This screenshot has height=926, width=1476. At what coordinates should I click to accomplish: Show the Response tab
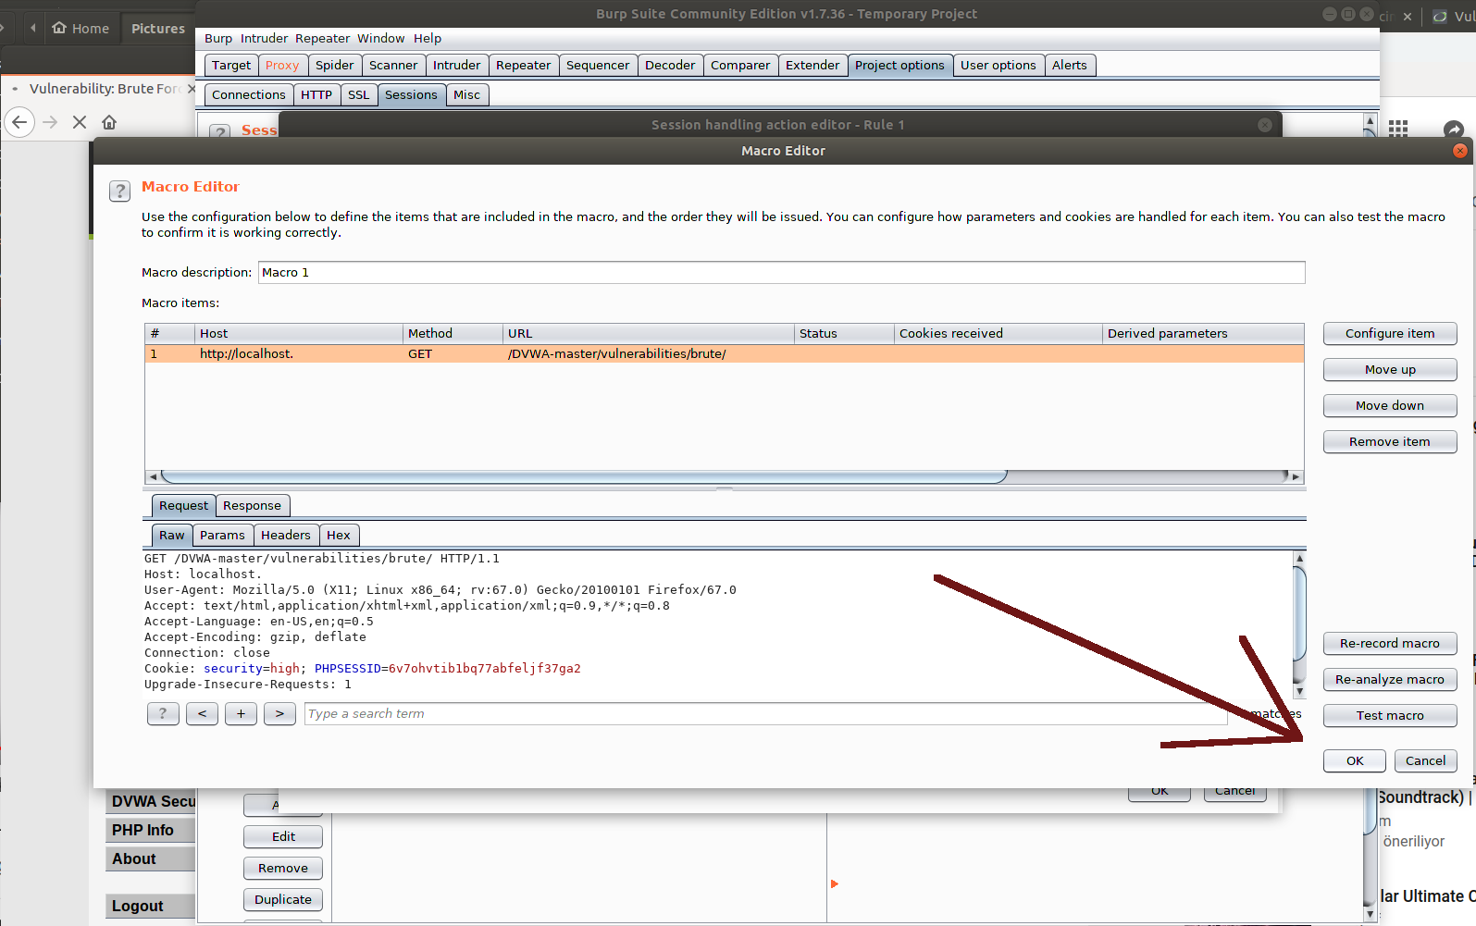252,505
